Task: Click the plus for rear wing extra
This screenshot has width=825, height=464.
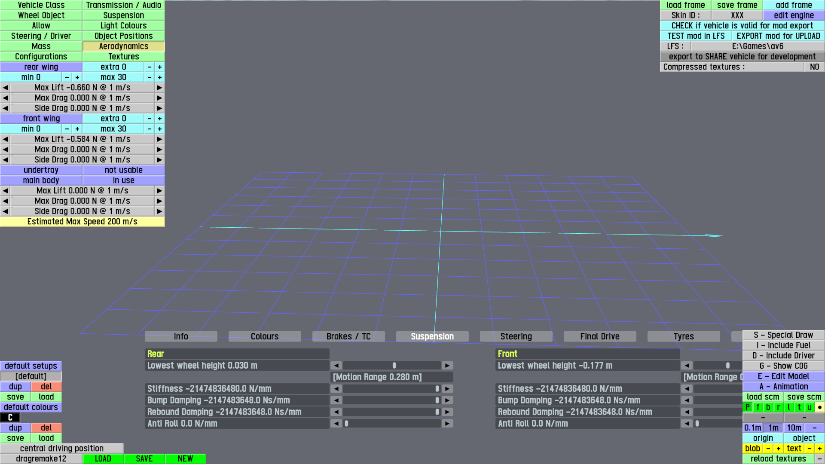Action: [x=160, y=67]
